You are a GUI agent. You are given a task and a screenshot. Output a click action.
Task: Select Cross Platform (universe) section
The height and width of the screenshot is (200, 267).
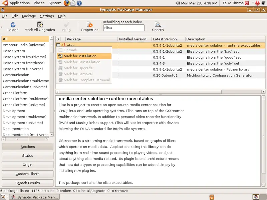25,105
